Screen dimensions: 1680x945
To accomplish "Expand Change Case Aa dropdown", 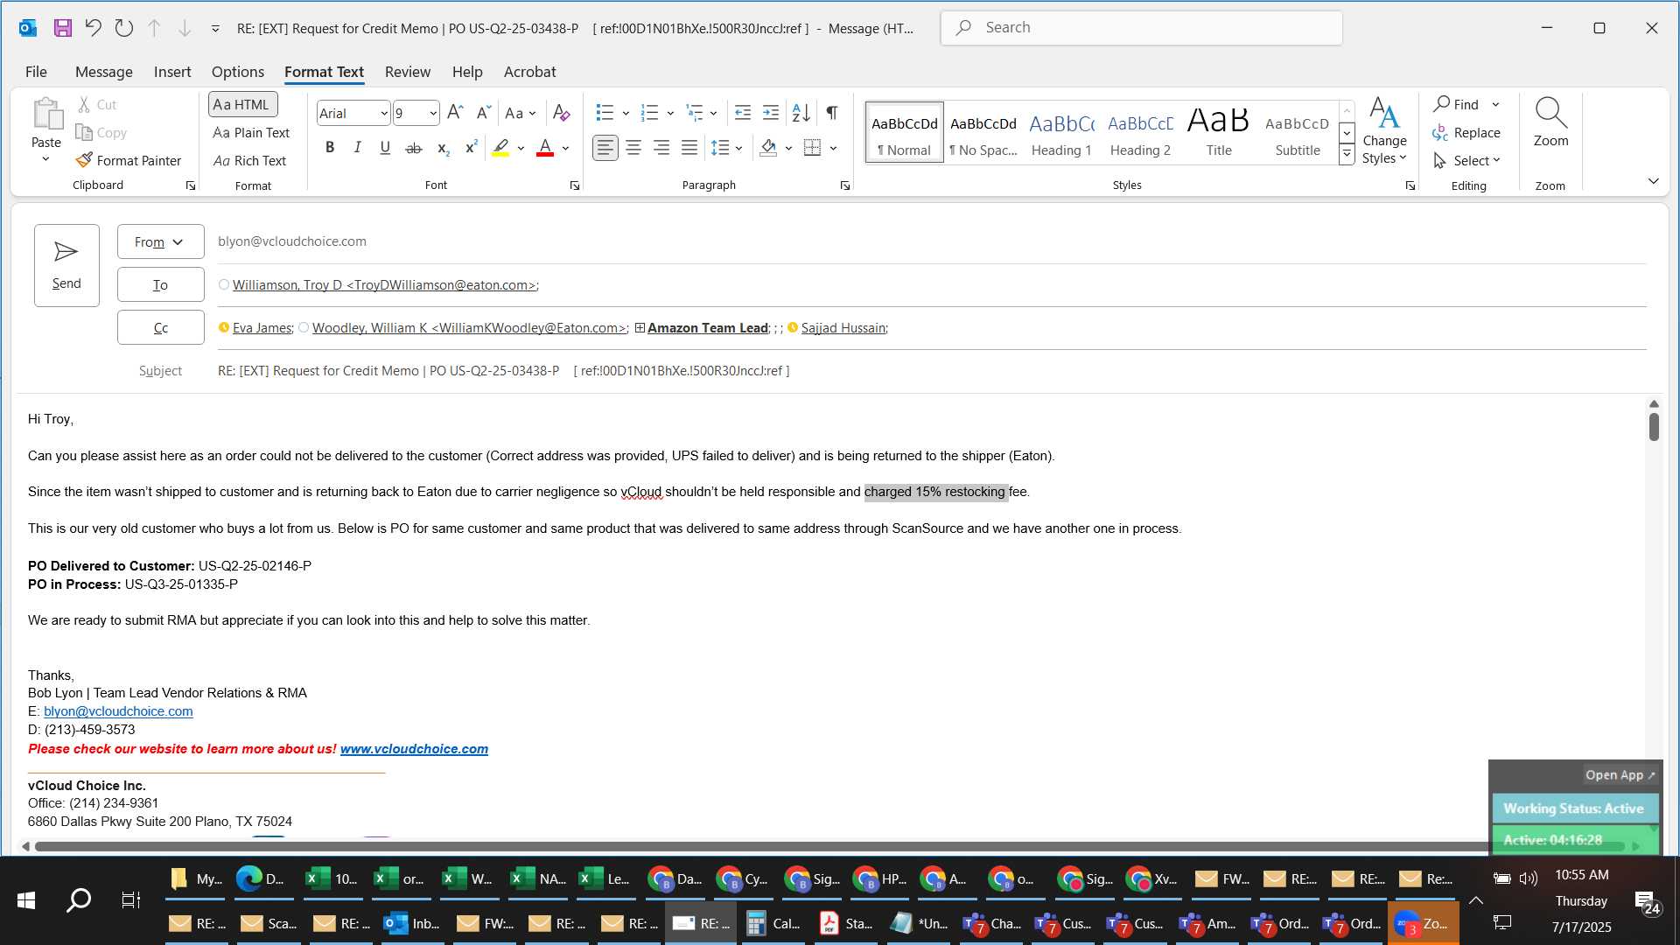I will click(532, 113).
